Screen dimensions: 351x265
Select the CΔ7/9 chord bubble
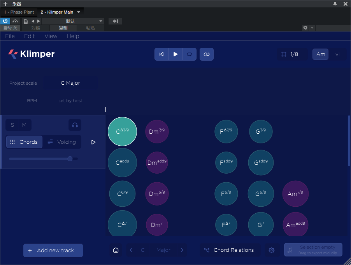(122, 131)
